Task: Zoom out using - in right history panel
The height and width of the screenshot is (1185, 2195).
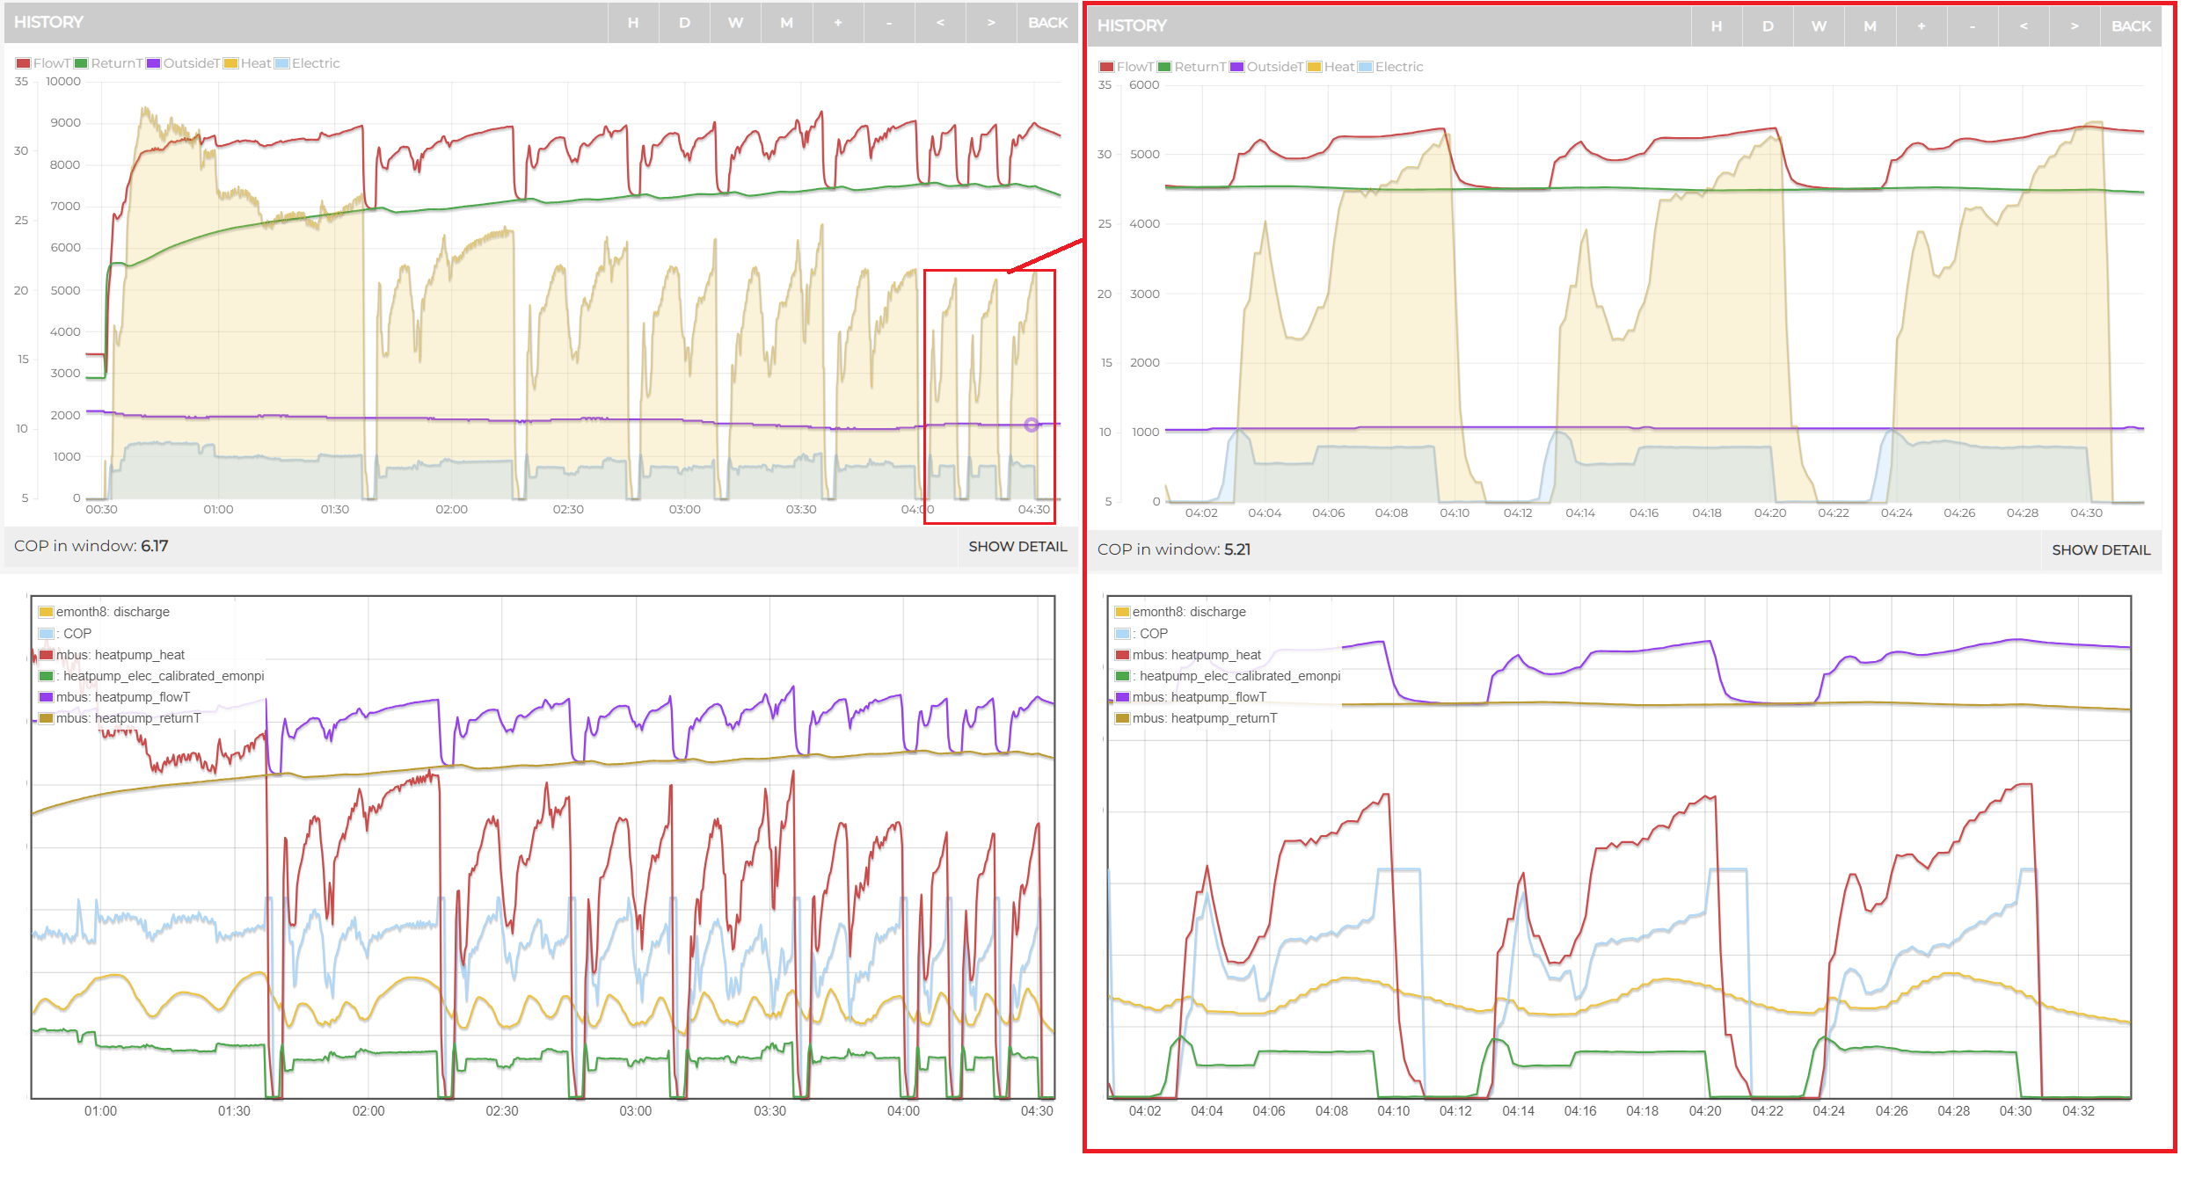Action: 1973,26
